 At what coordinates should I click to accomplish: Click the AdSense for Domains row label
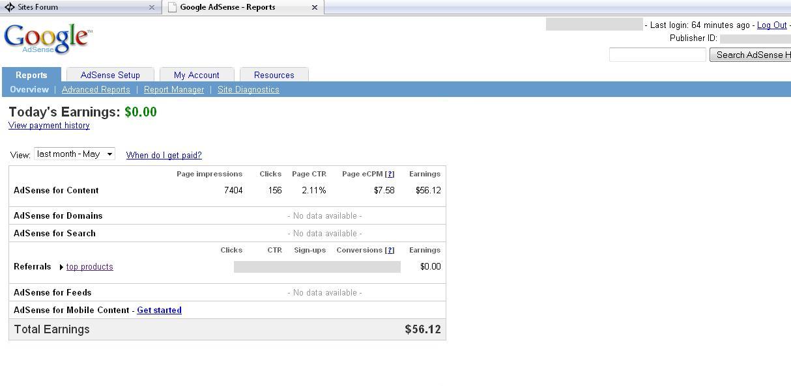coord(58,216)
